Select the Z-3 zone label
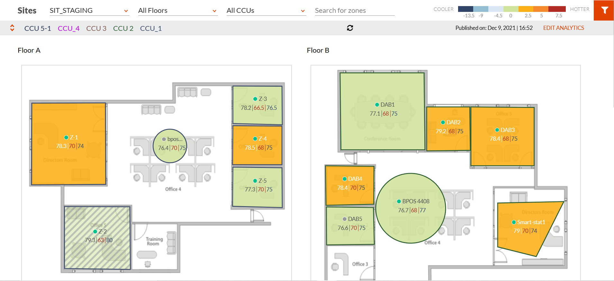 click(x=263, y=99)
